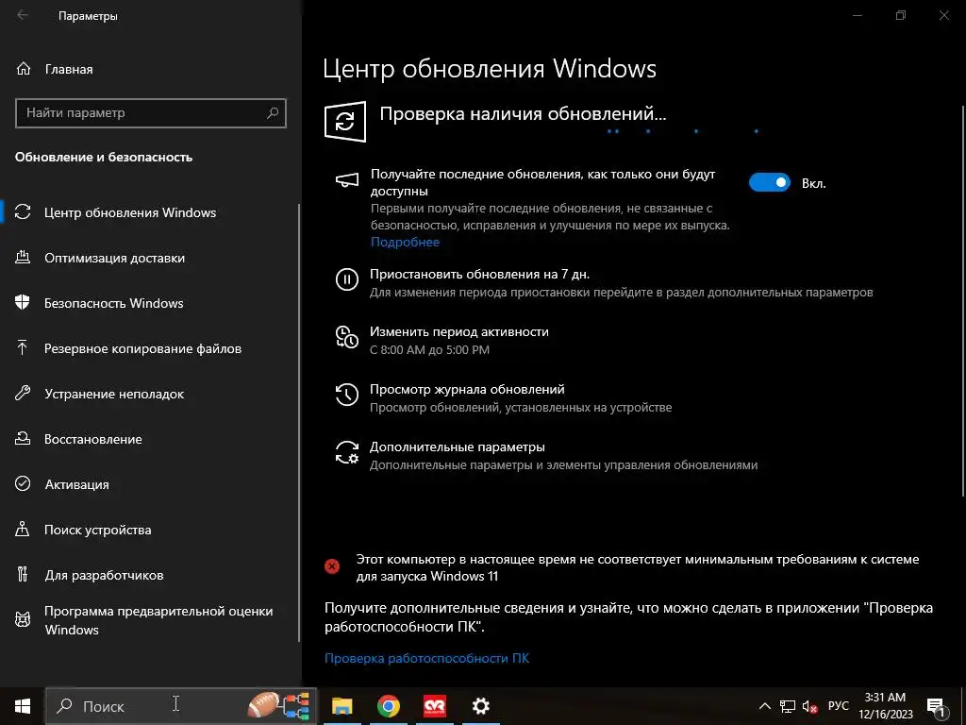Switch input language РУС indicator
Screen dimensions: 966x725
(838, 706)
